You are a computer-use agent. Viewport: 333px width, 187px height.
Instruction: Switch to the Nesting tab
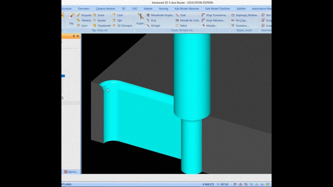pos(163,9)
